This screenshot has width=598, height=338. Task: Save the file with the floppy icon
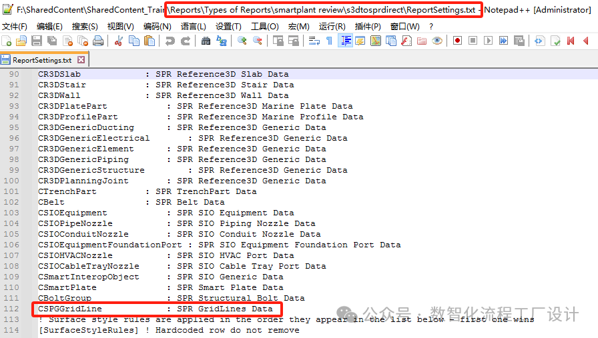click(37, 41)
